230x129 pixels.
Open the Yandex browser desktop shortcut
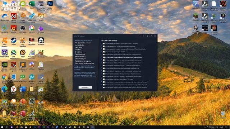click(x=14, y=89)
